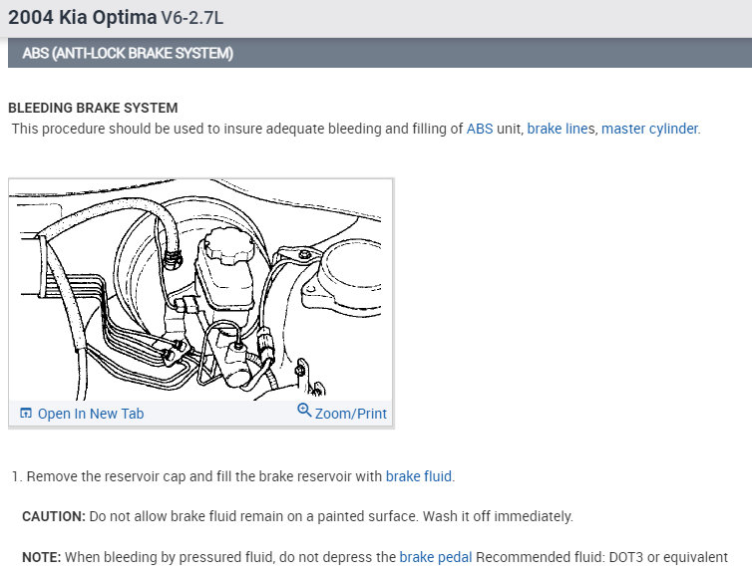This screenshot has width=752, height=580.
Task: Click 'Wash it off immediately' sentence
Action: tap(498, 516)
